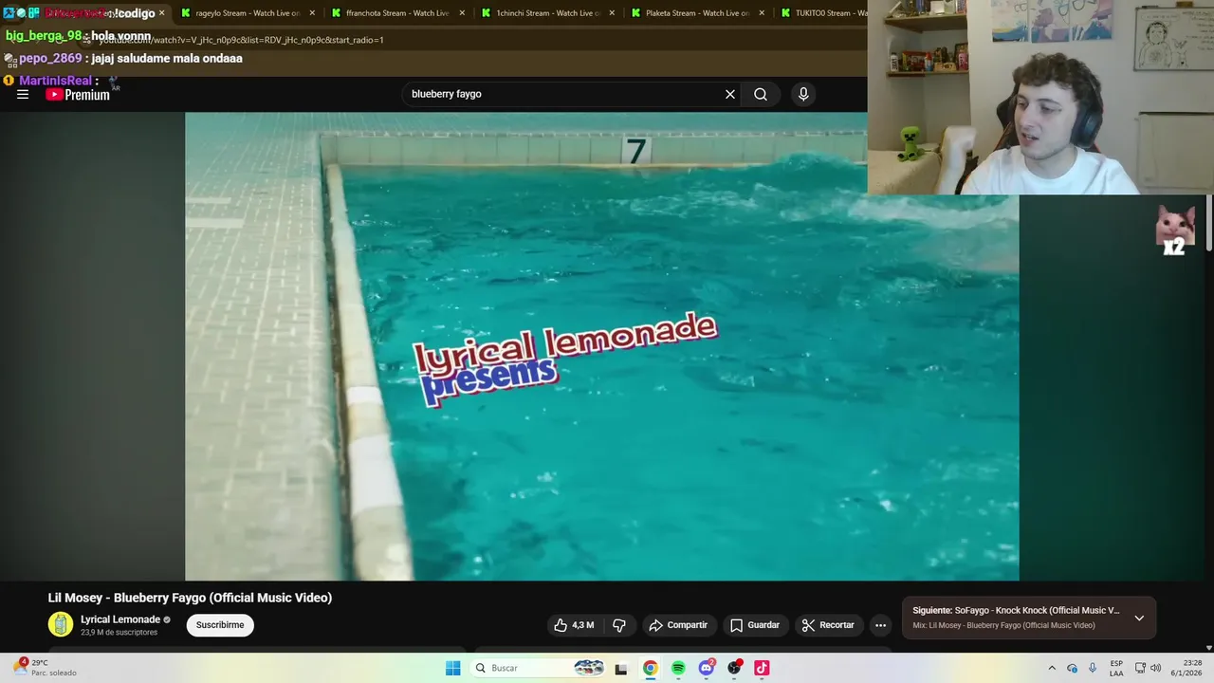
Task: Open network tray icon
Action: [x=1140, y=668]
